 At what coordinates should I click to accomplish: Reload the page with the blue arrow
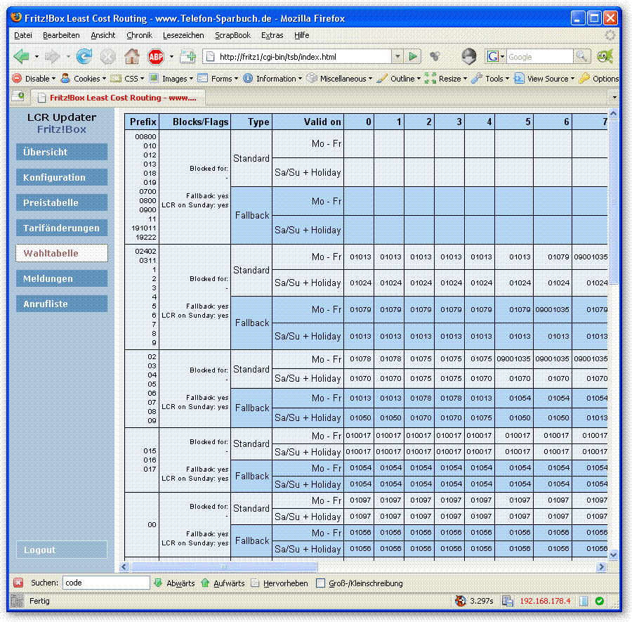coord(84,56)
